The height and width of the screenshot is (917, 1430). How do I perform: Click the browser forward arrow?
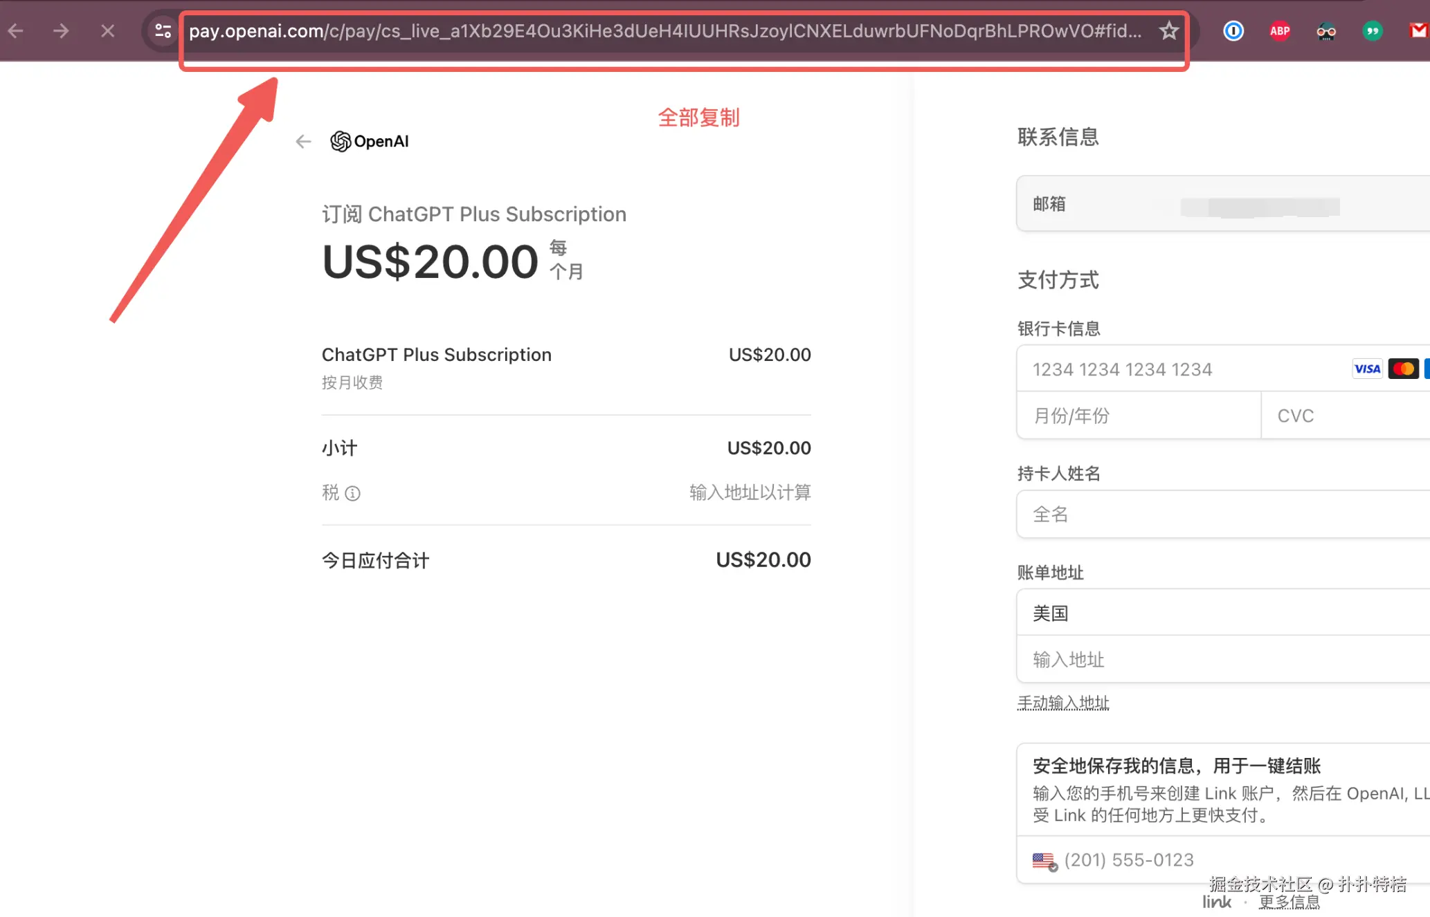(61, 31)
